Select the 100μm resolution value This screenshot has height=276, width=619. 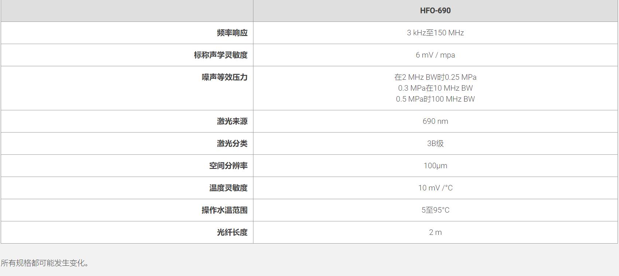tap(435, 166)
